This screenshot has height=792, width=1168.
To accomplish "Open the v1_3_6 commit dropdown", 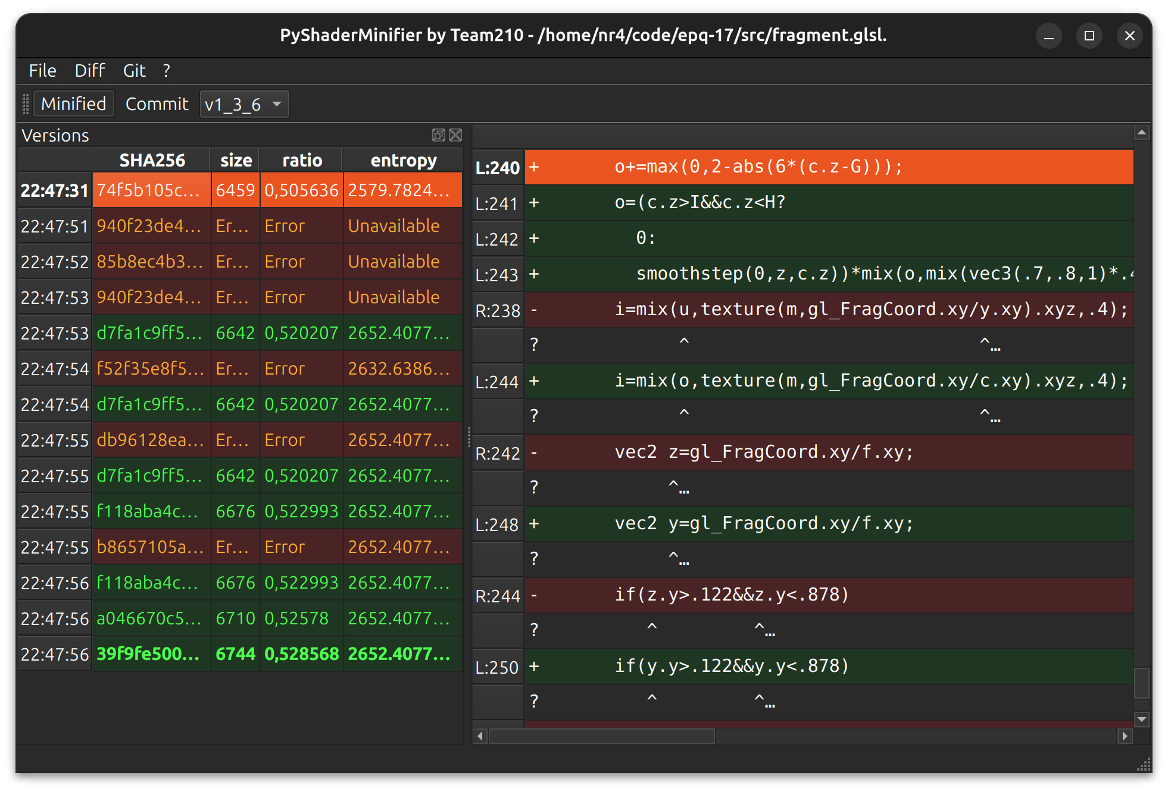I will click(x=244, y=105).
